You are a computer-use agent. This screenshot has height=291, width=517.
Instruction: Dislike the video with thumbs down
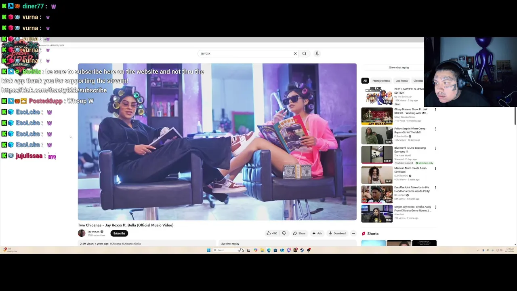click(284, 233)
